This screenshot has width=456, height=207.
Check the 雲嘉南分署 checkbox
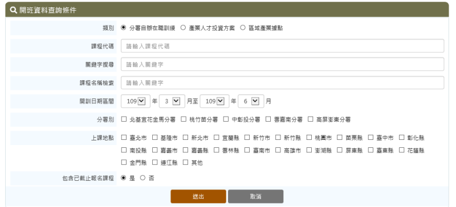(x=268, y=119)
